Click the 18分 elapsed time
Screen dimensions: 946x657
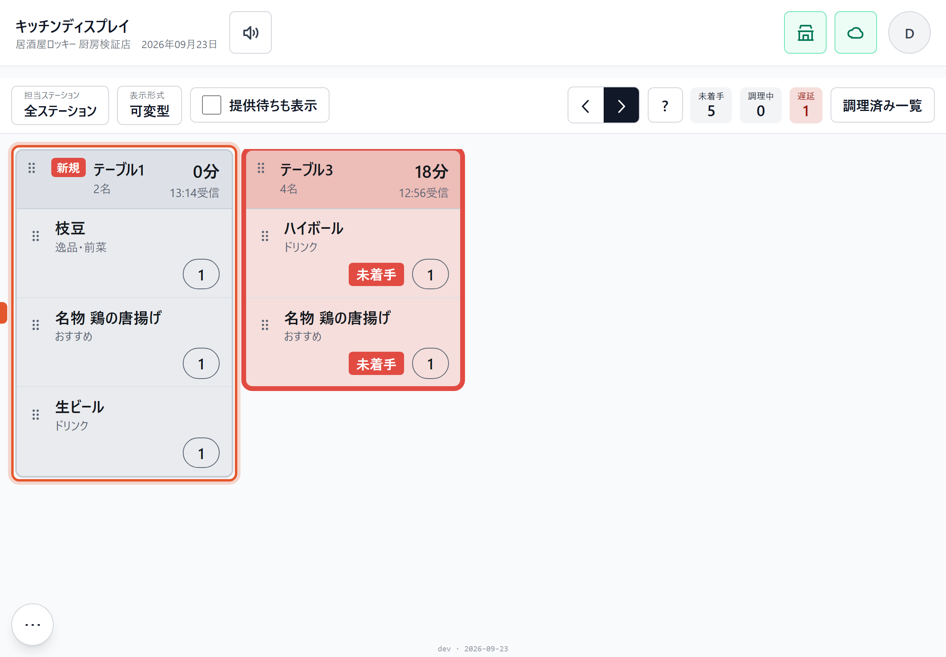point(431,171)
